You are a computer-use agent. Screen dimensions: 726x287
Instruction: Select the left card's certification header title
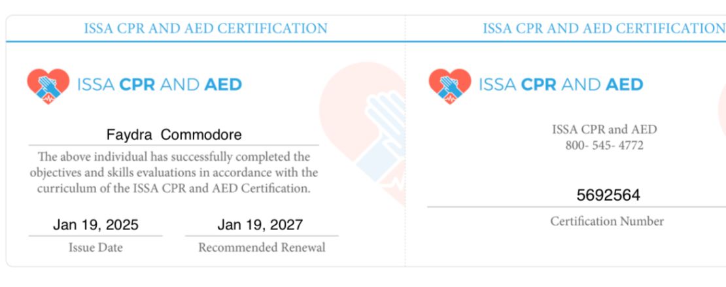point(205,29)
